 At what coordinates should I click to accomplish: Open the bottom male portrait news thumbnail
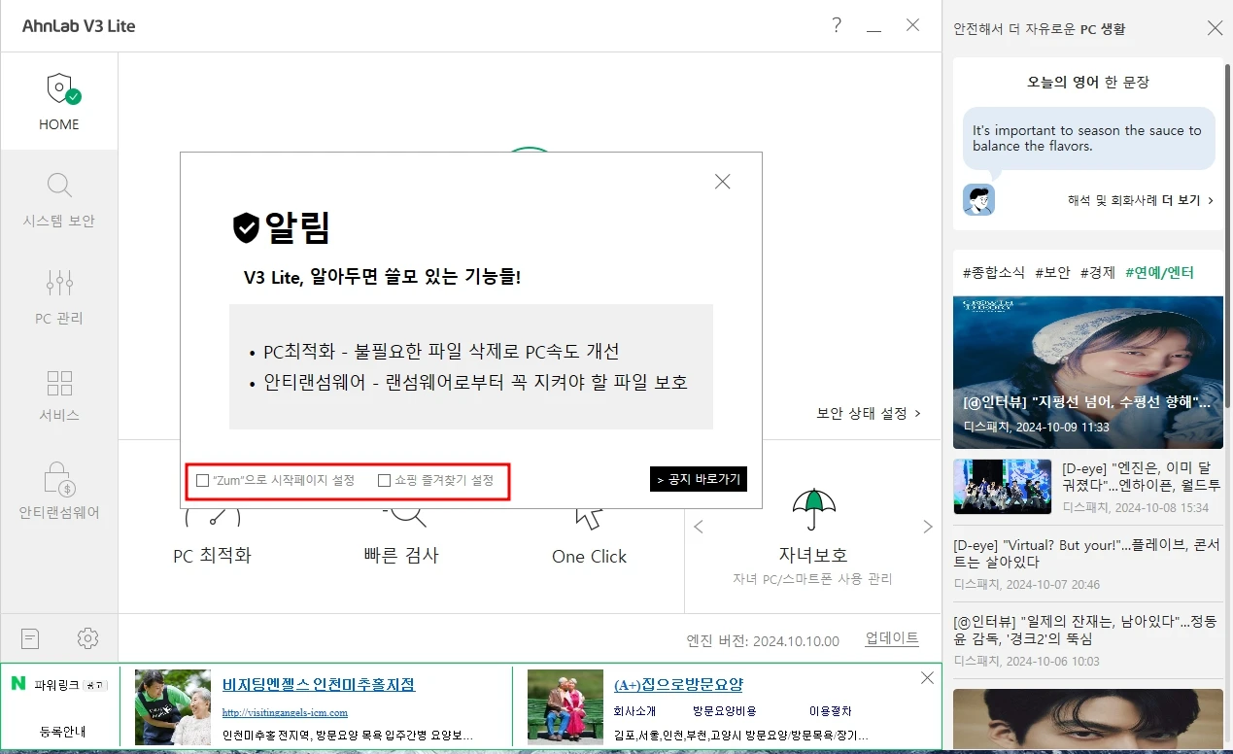[1088, 721]
